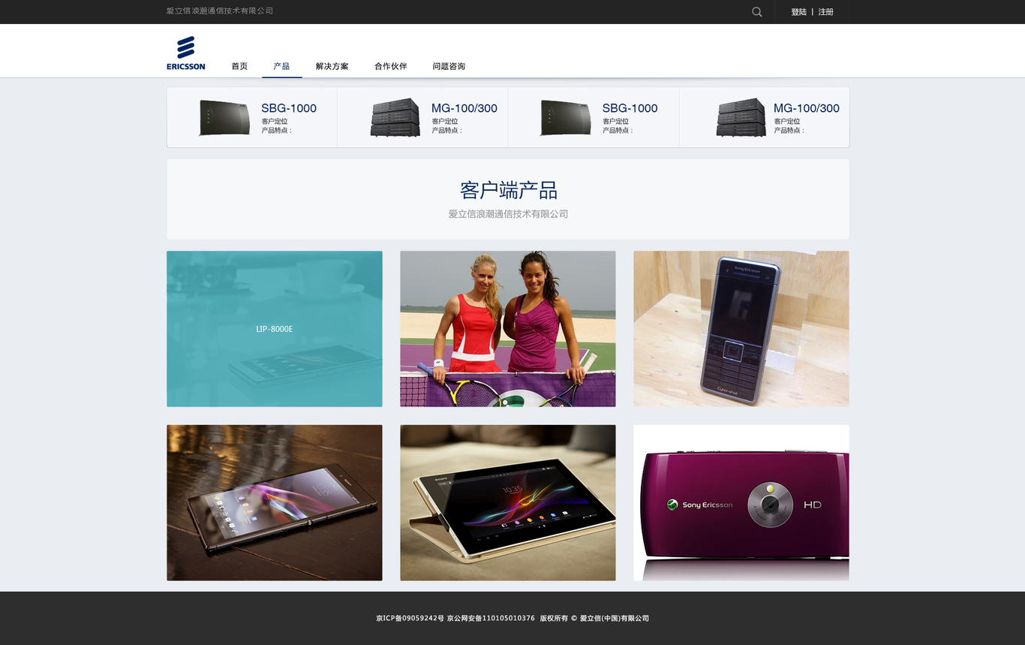1025x645 pixels.
Task: Click the 客户端产品 heading
Action: coord(509,189)
